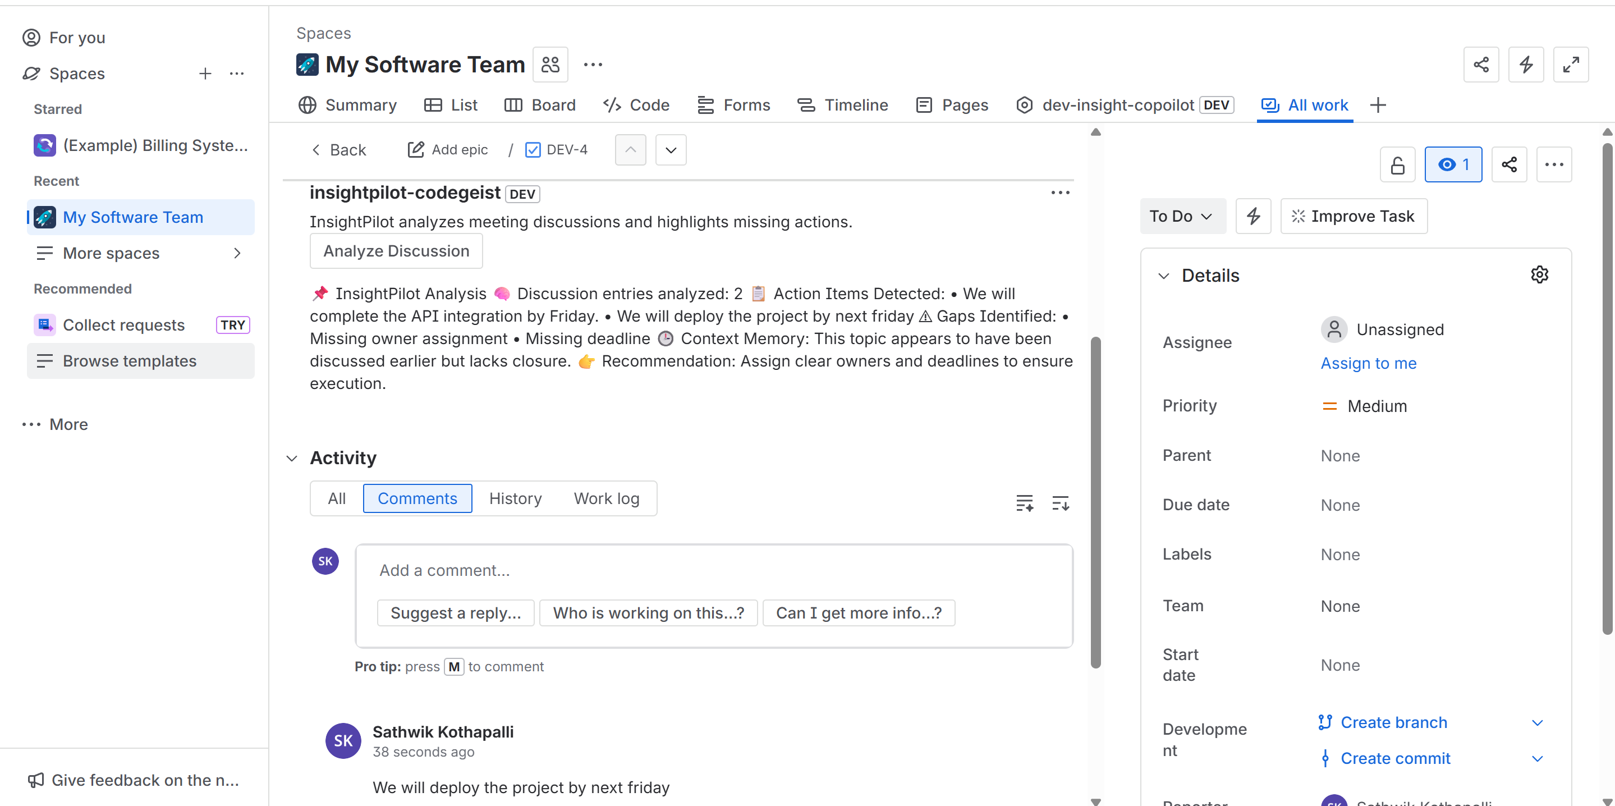Click the Add a comment field
Screen dimensions: 1615x806
pyautogui.click(x=713, y=570)
